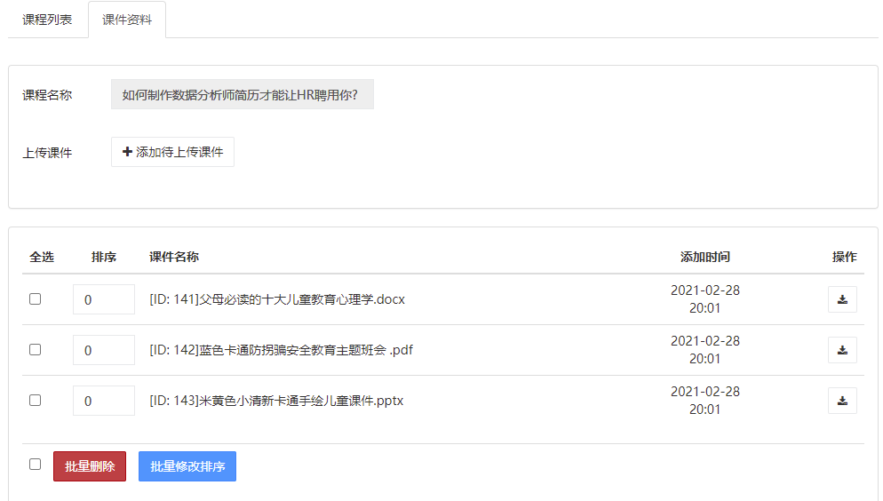Image resolution: width=883 pixels, height=501 pixels.
Task: Focus the sort order field for ID 143
Action: pos(104,401)
